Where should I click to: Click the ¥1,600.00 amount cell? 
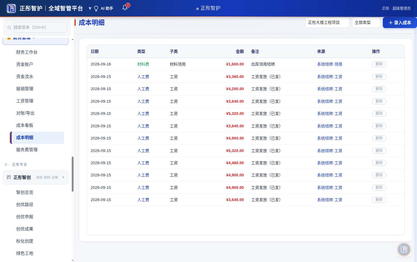(235, 64)
